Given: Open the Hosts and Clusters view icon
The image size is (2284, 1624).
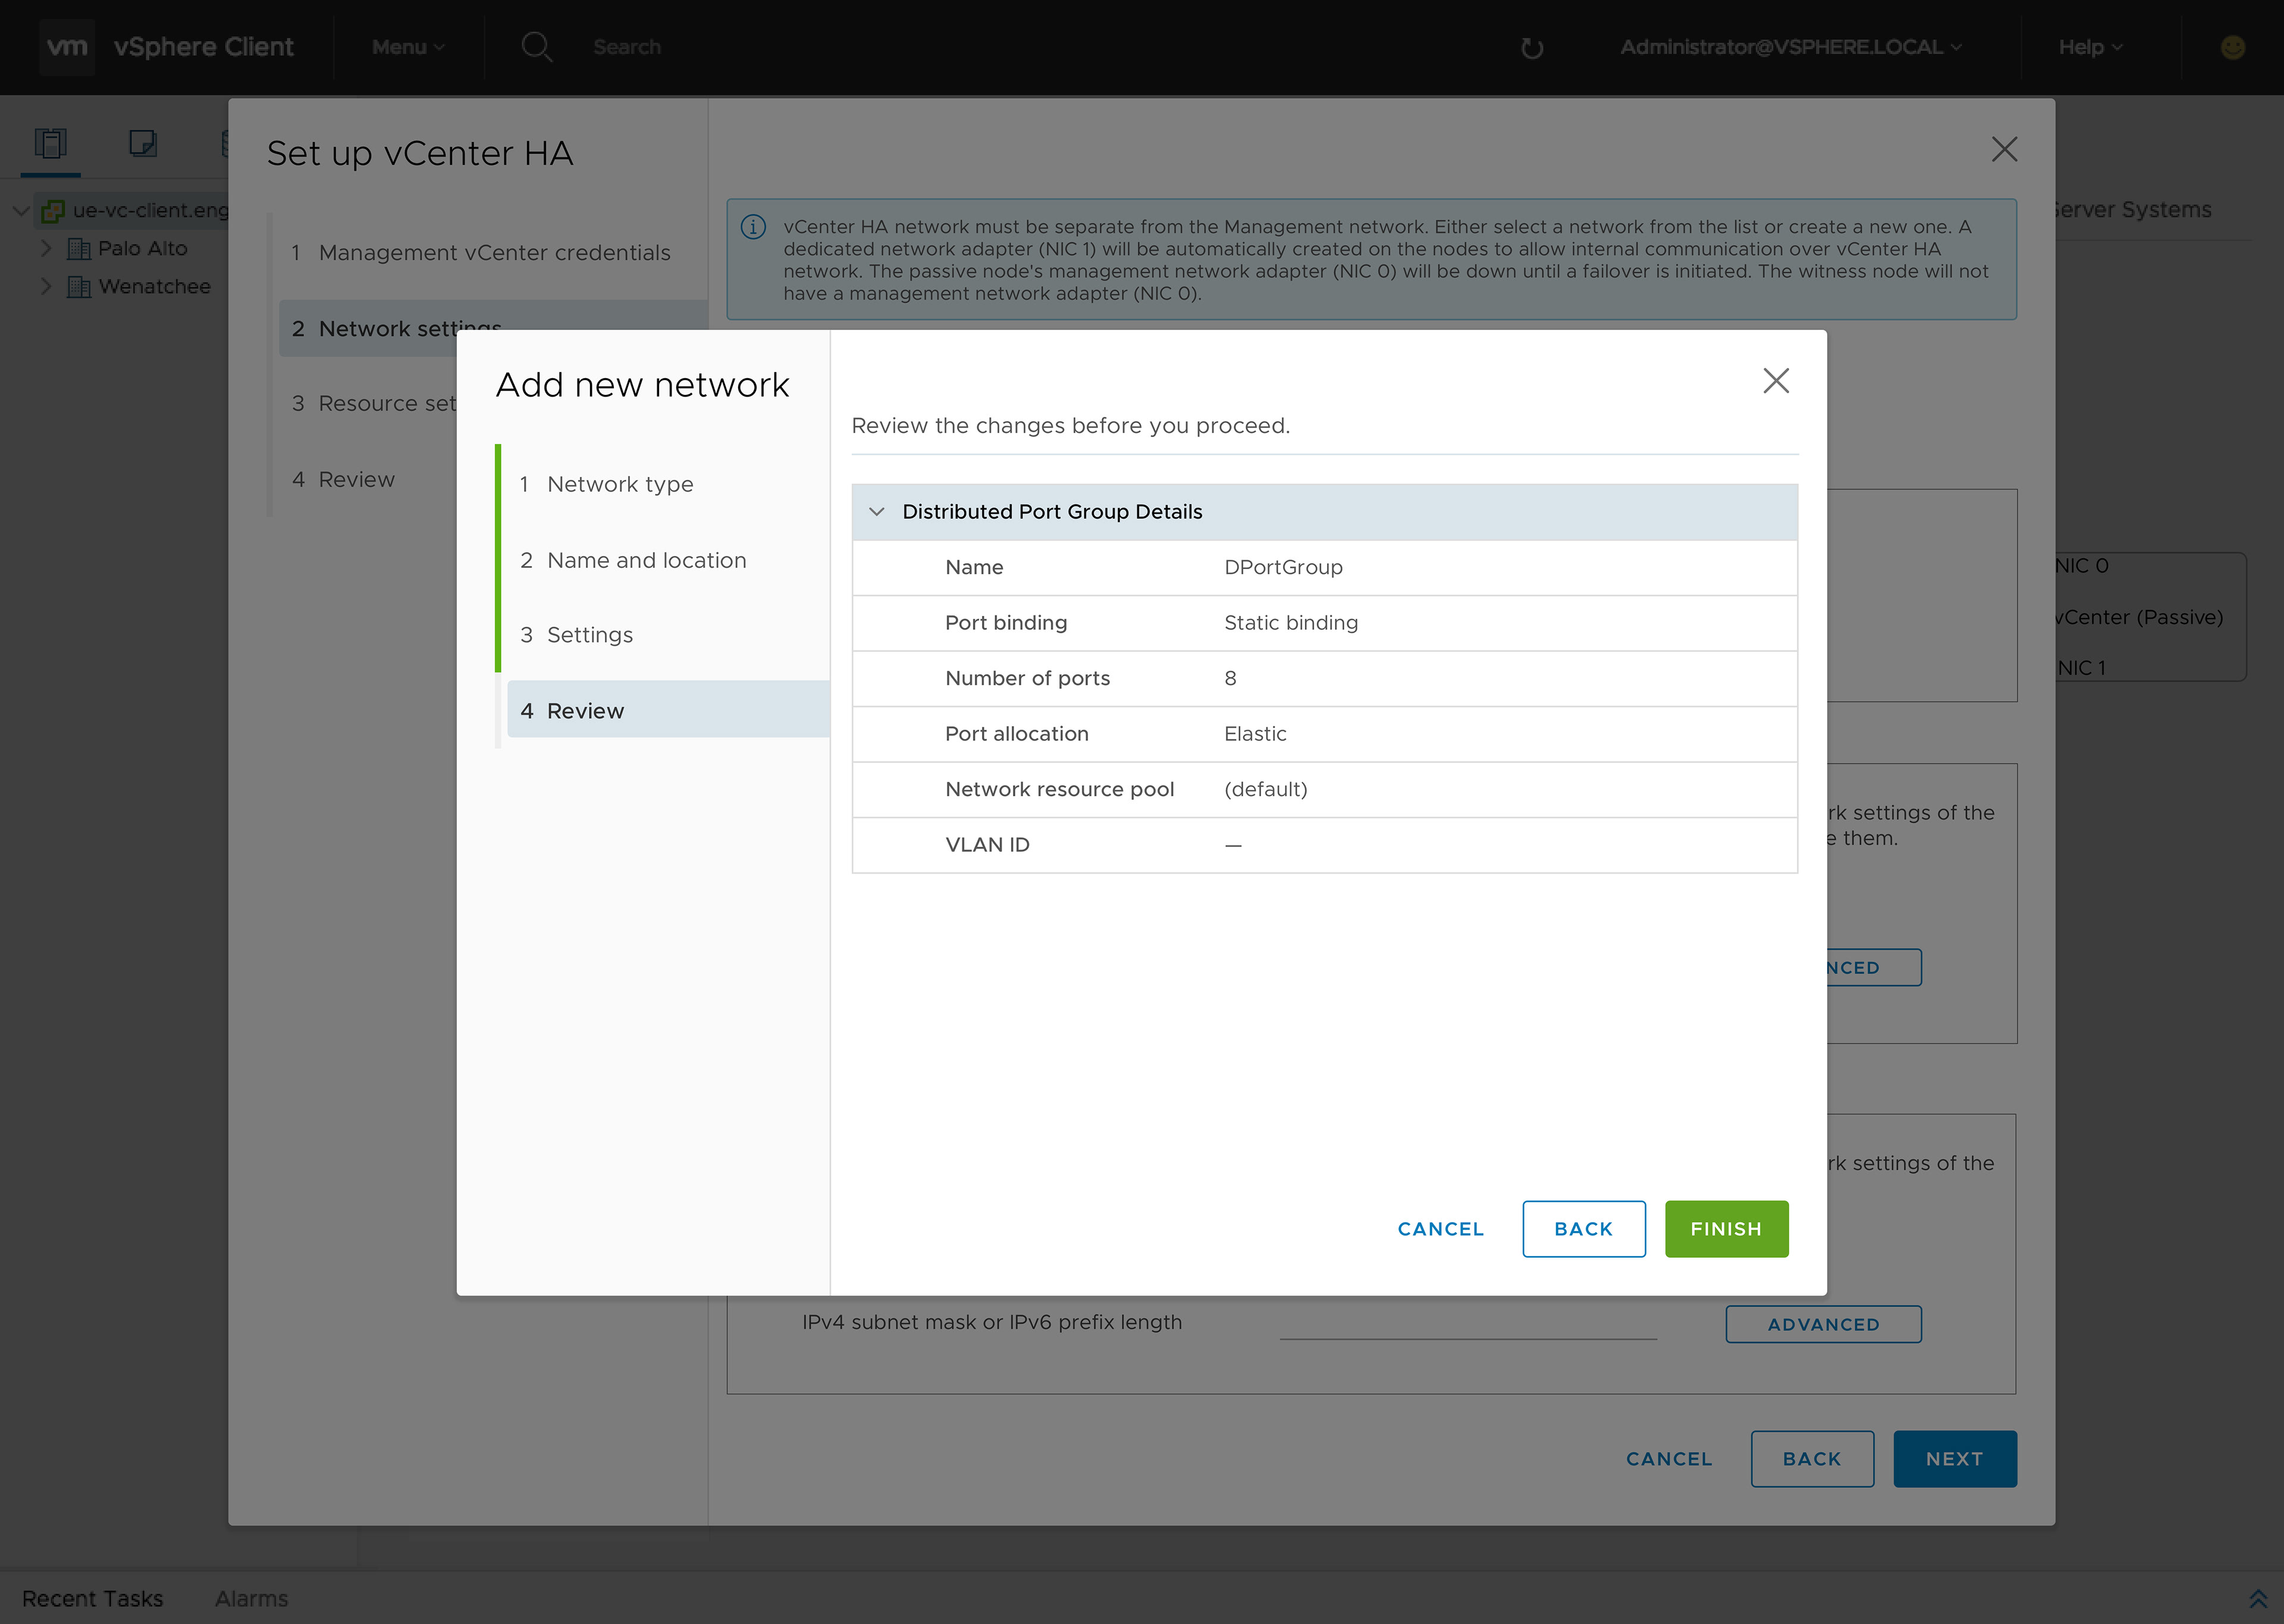Looking at the screenshot, I should (50, 144).
